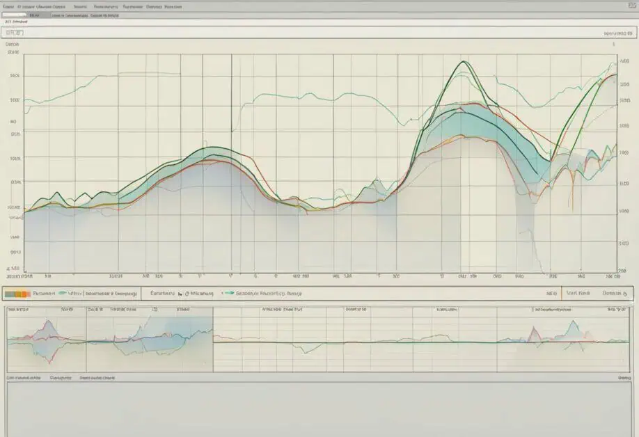Click the small cursor icon in the legend bar
The height and width of the screenshot is (437, 639).
180,293
